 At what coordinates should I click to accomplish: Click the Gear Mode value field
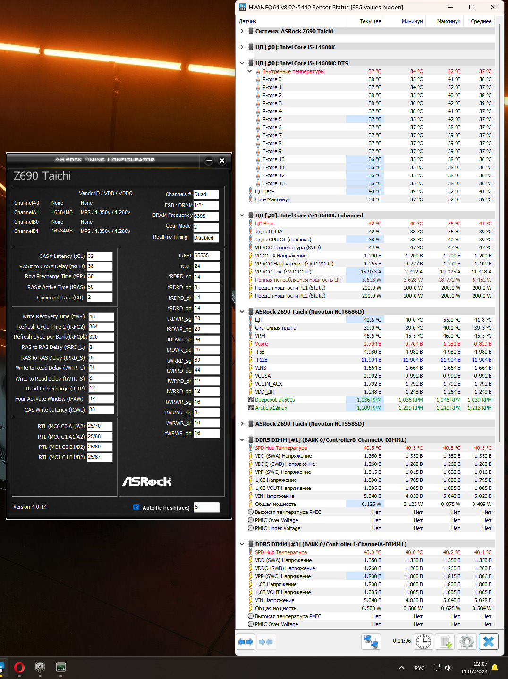pyautogui.click(x=206, y=227)
